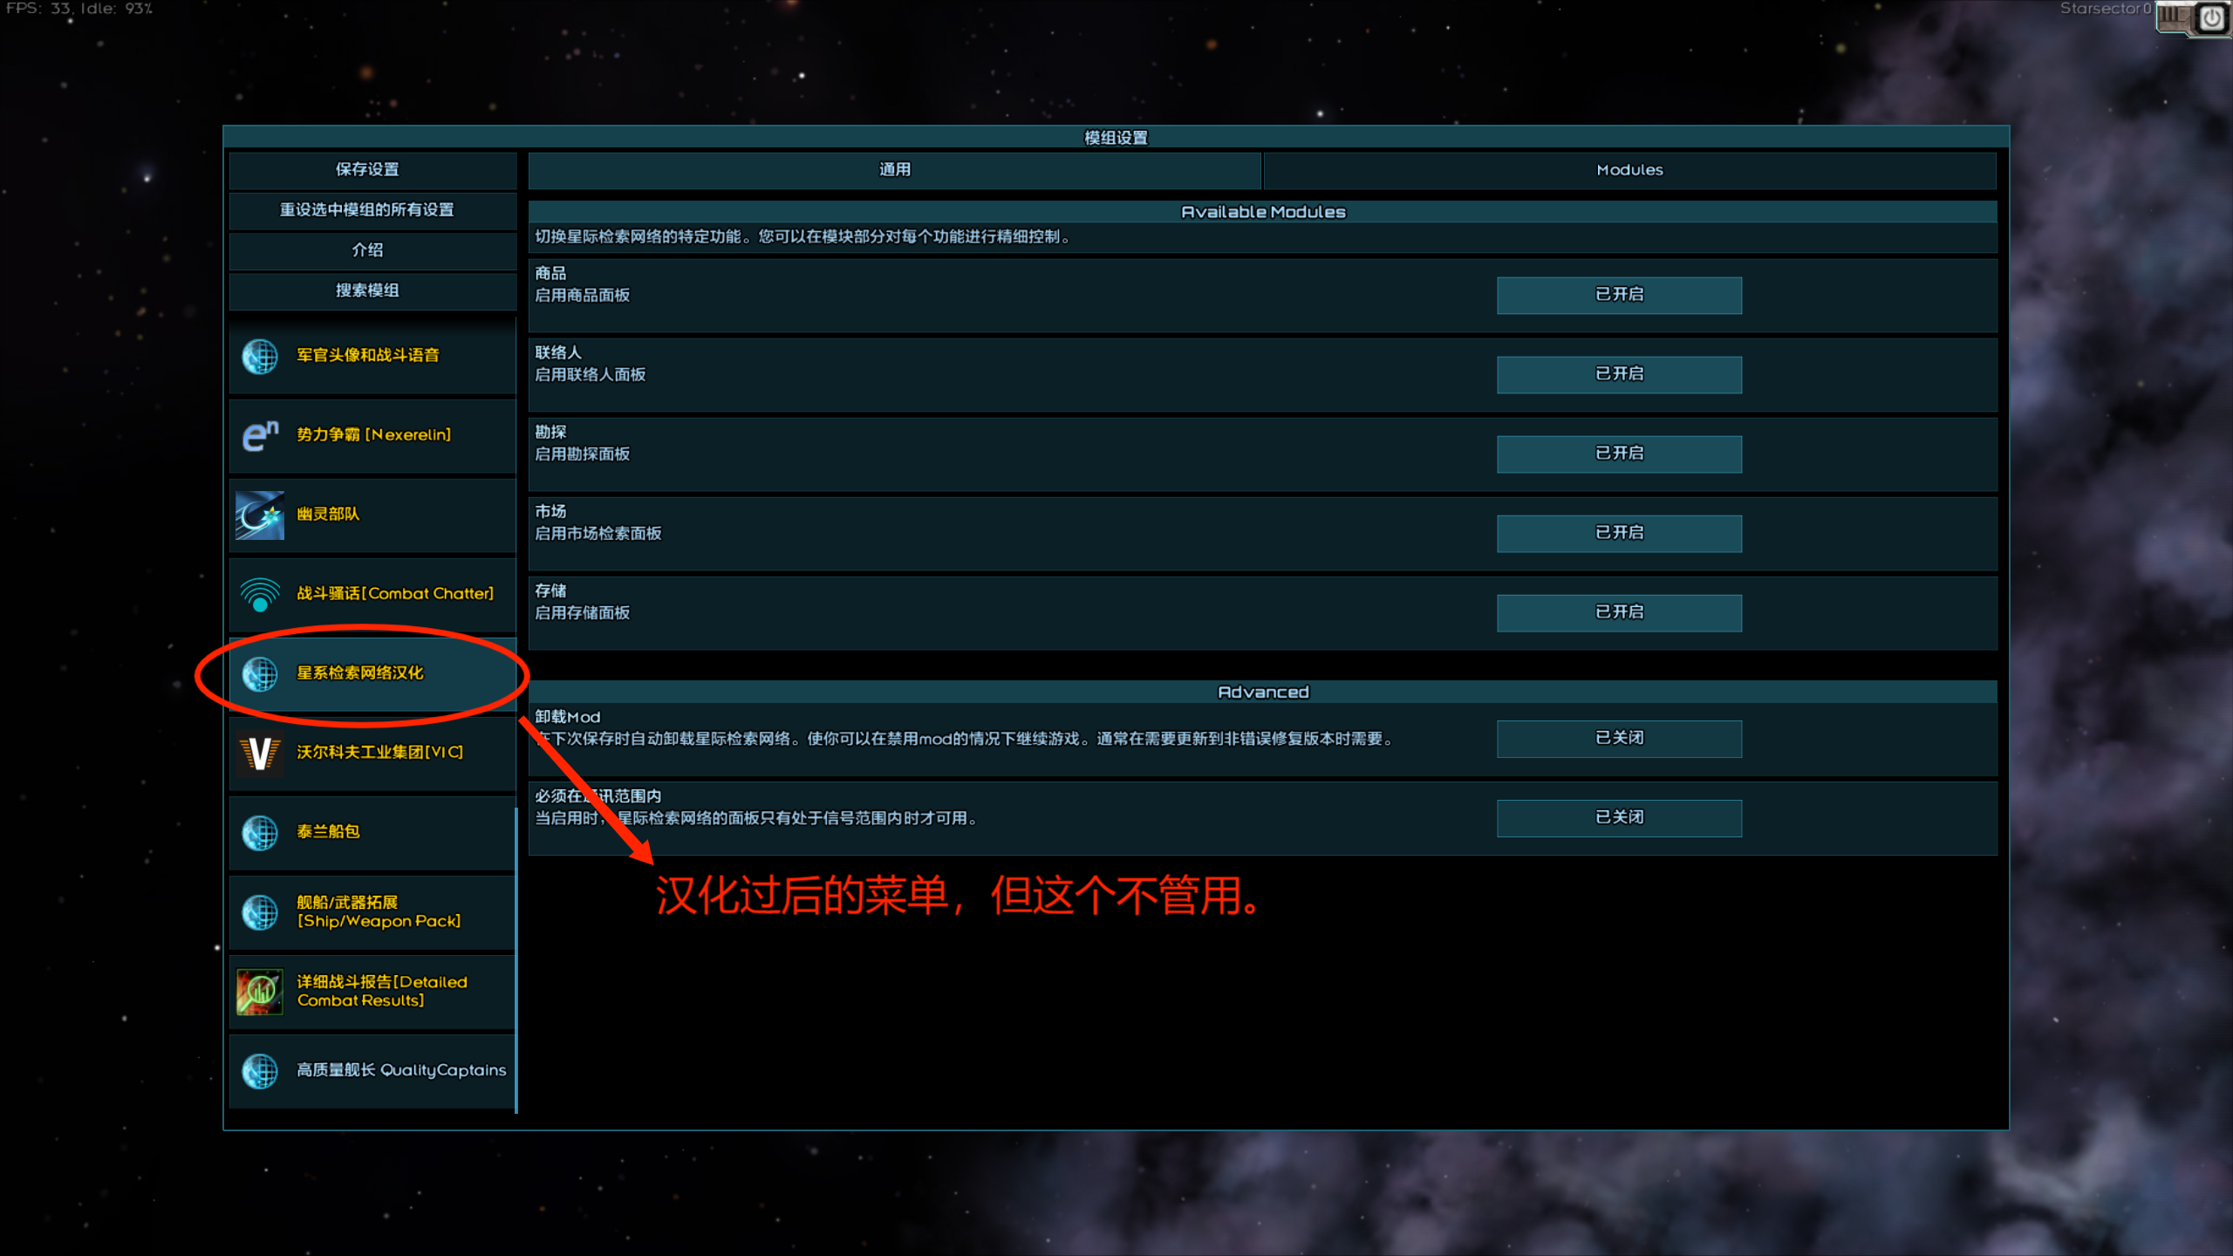
Task: Toggle 联络人 panel enabled switch
Action: click(x=1619, y=374)
